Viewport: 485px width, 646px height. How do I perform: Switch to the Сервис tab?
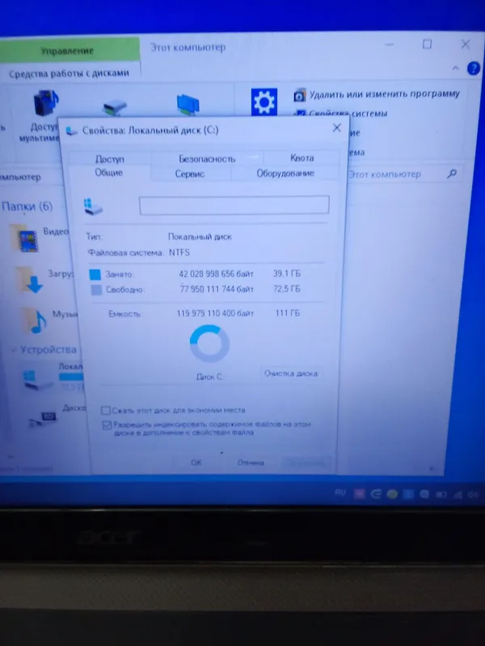pyautogui.click(x=190, y=174)
